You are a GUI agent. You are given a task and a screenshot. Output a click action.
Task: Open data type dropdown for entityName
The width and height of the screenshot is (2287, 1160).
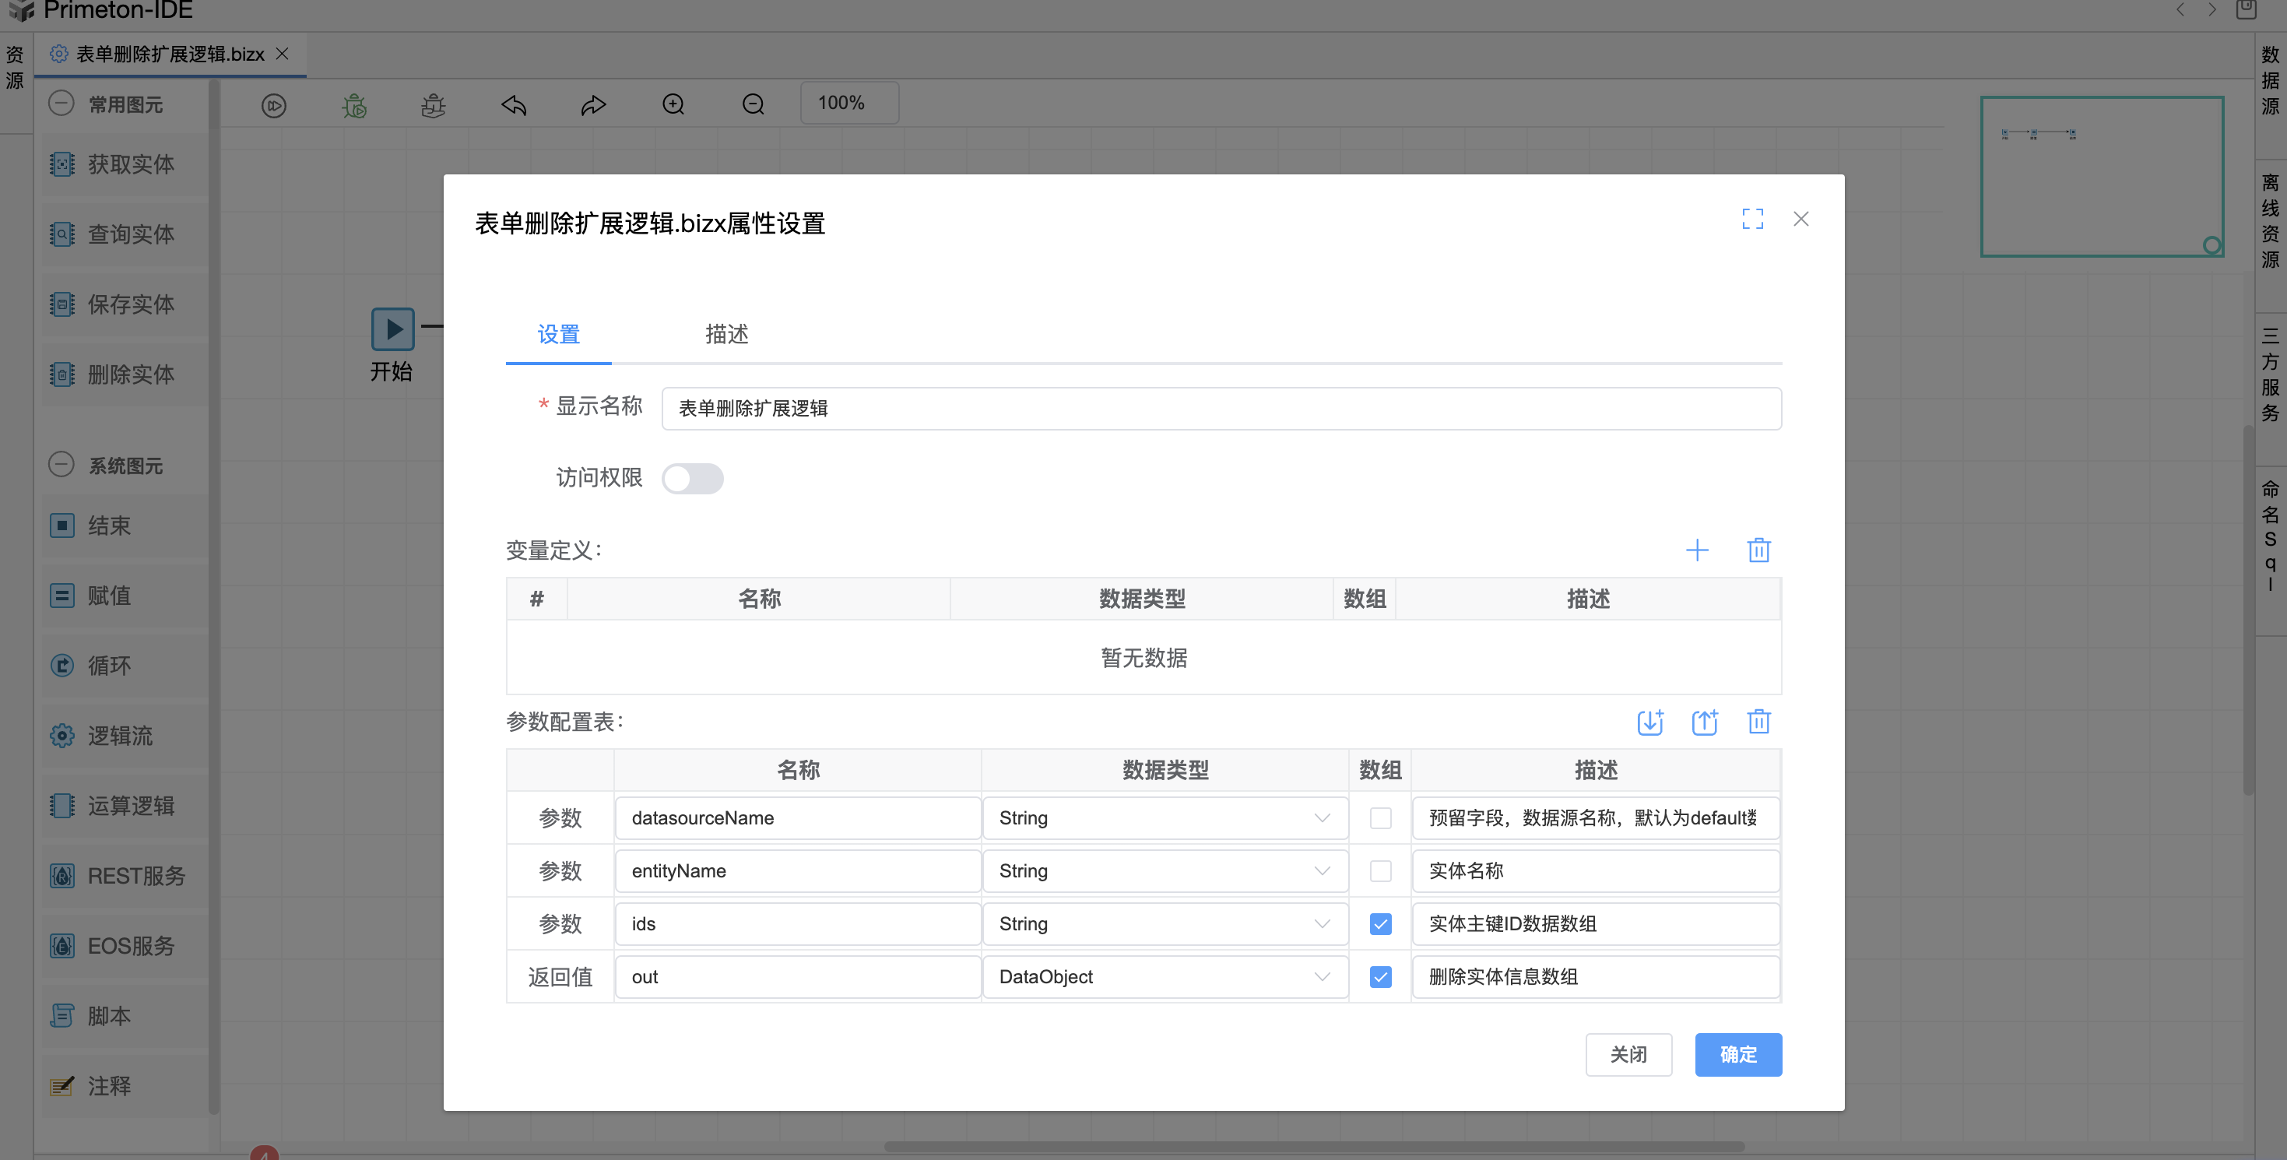coord(1164,870)
